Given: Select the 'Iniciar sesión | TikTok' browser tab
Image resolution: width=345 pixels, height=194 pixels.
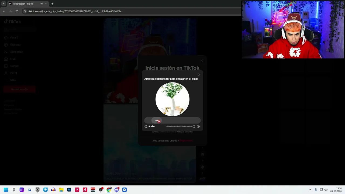Looking at the screenshot, I should coord(28,4).
